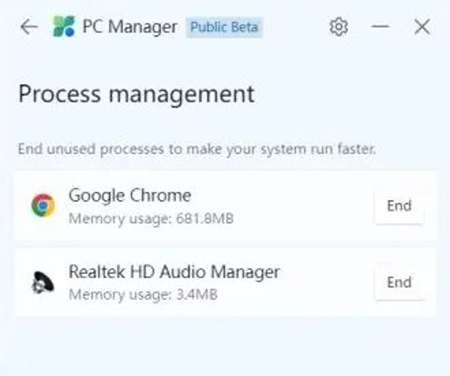This screenshot has height=376, width=450.
Task: Click the 'End unused processes' description text
Action: point(196,150)
